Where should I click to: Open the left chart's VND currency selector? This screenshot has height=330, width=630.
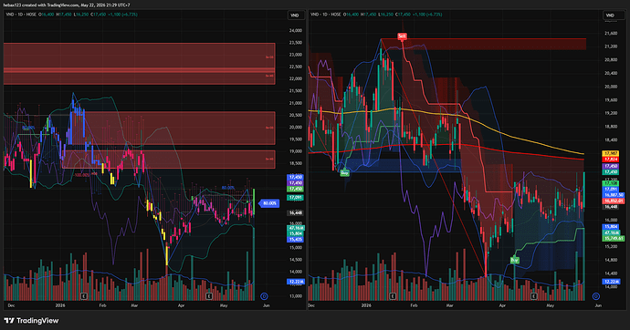click(295, 15)
